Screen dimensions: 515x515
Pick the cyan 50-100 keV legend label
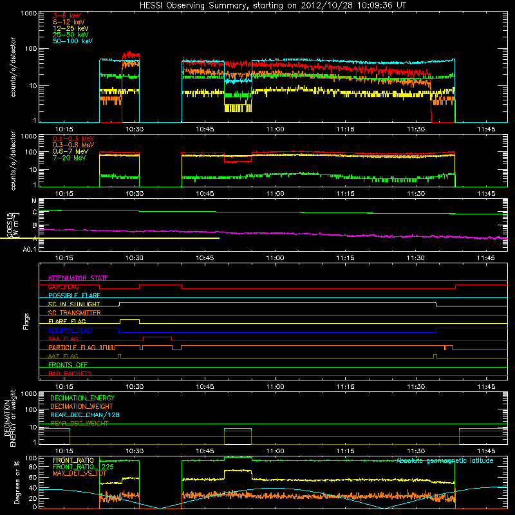[73, 41]
